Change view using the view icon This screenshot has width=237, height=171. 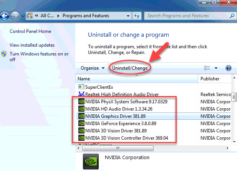[207, 68]
